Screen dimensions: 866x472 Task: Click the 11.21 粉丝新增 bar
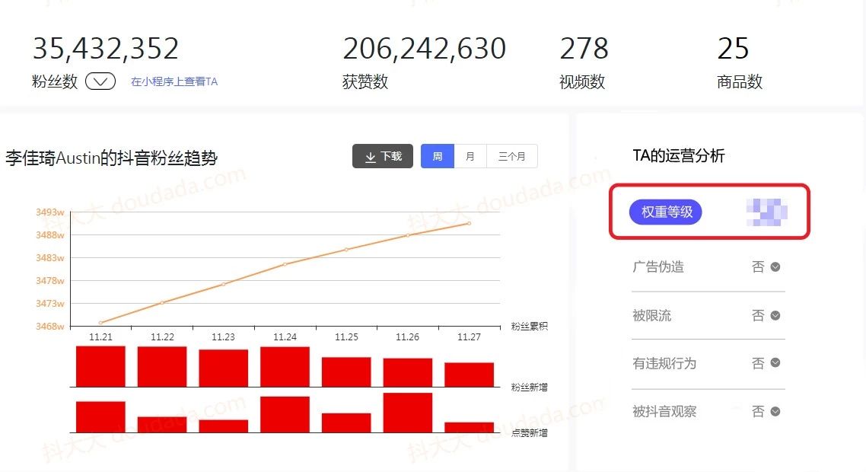(100, 366)
